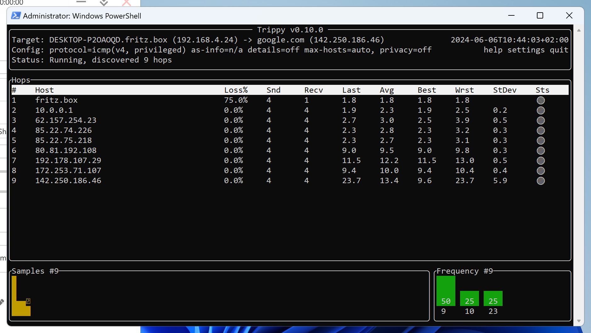This screenshot has width=591, height=333.
Task: Click the Last column header
Action: [352, 90]
